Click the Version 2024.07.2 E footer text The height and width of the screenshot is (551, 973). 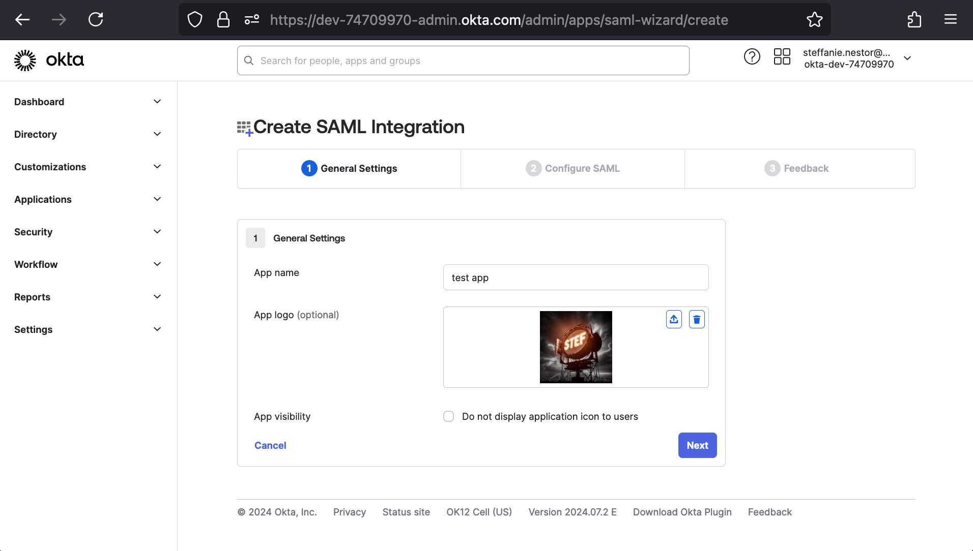[573, 512]
